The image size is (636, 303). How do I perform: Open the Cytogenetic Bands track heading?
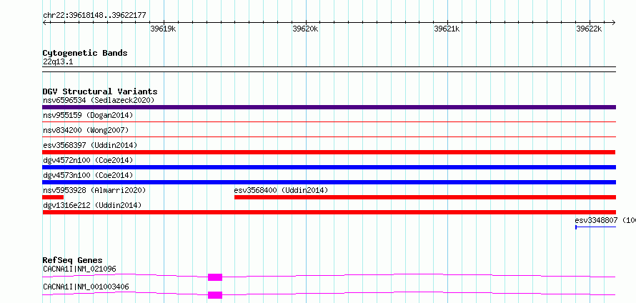pos(85,53)
